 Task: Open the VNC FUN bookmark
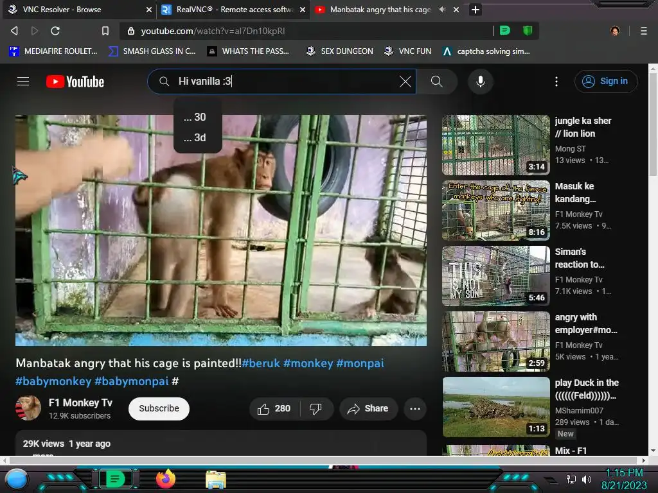click(x=408, y=51)
